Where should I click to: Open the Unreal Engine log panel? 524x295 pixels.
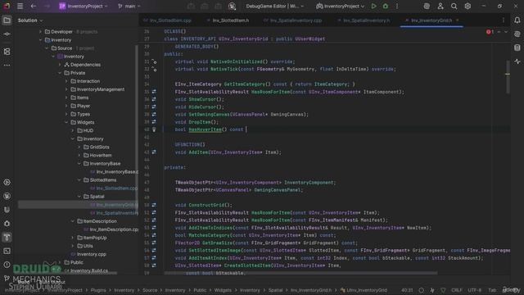coord(7,196)
